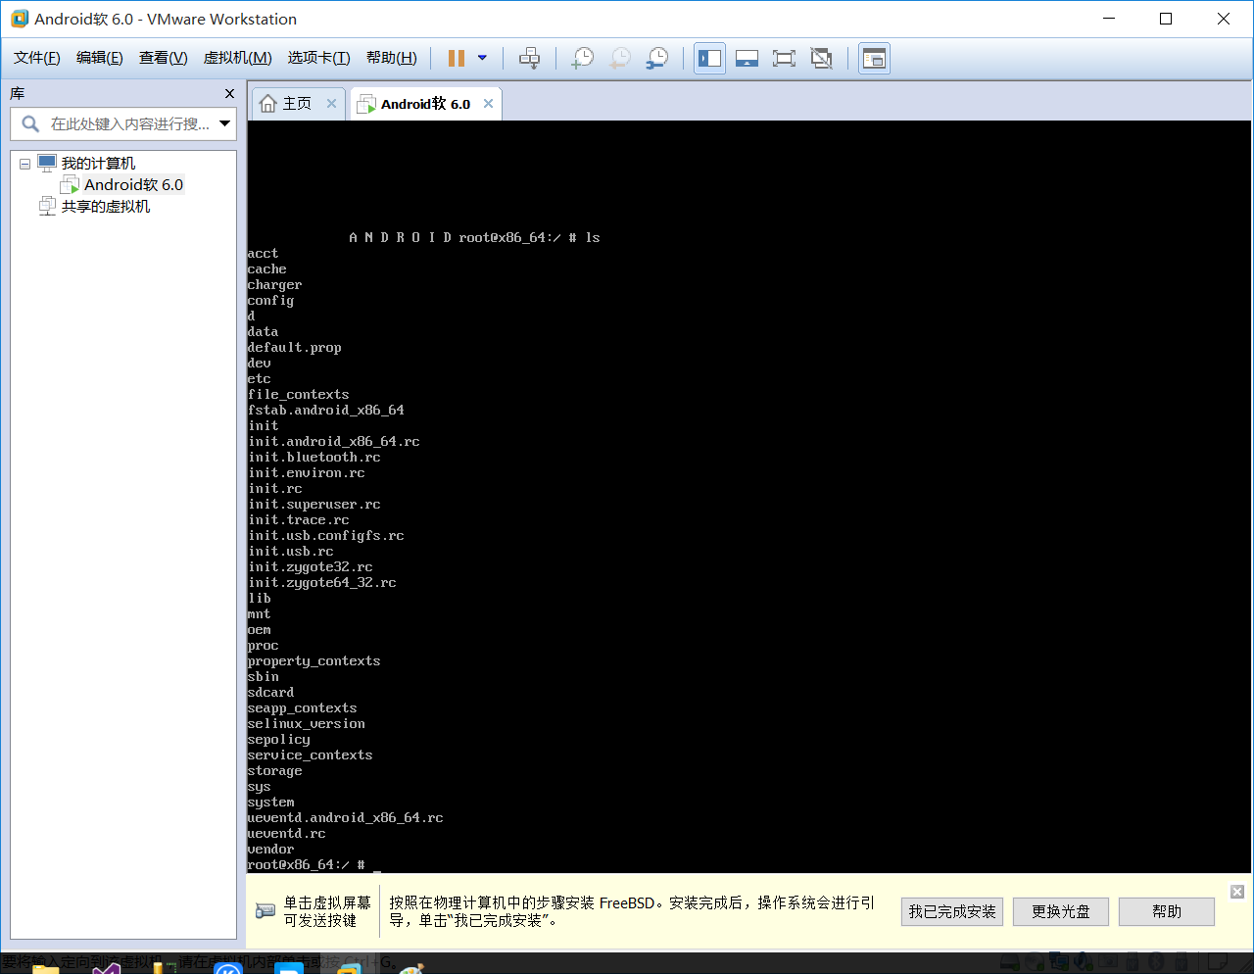Click the library search magnifier icon
Screen dimensions: 1254x974
click(30, 123)
